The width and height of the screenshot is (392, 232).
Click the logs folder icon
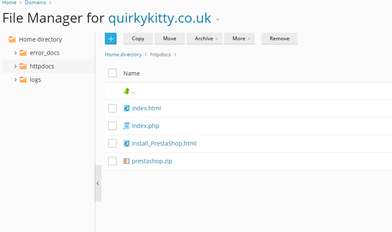pos(23,80)
